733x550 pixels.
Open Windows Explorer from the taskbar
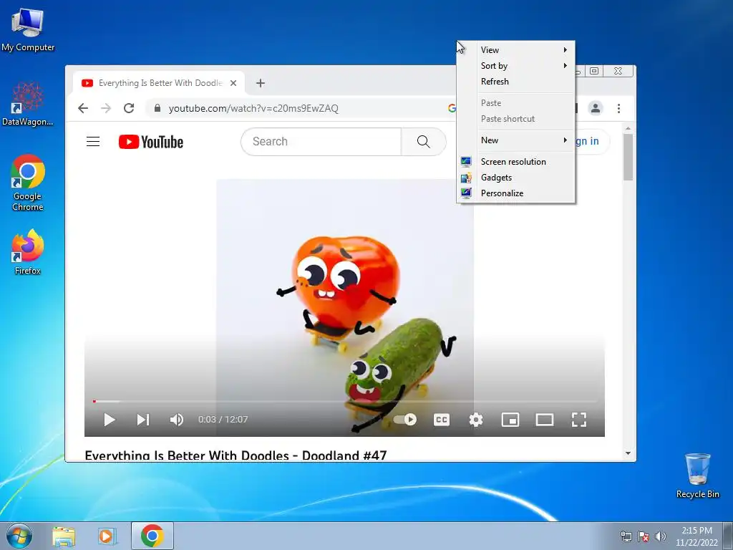(64, 536)
